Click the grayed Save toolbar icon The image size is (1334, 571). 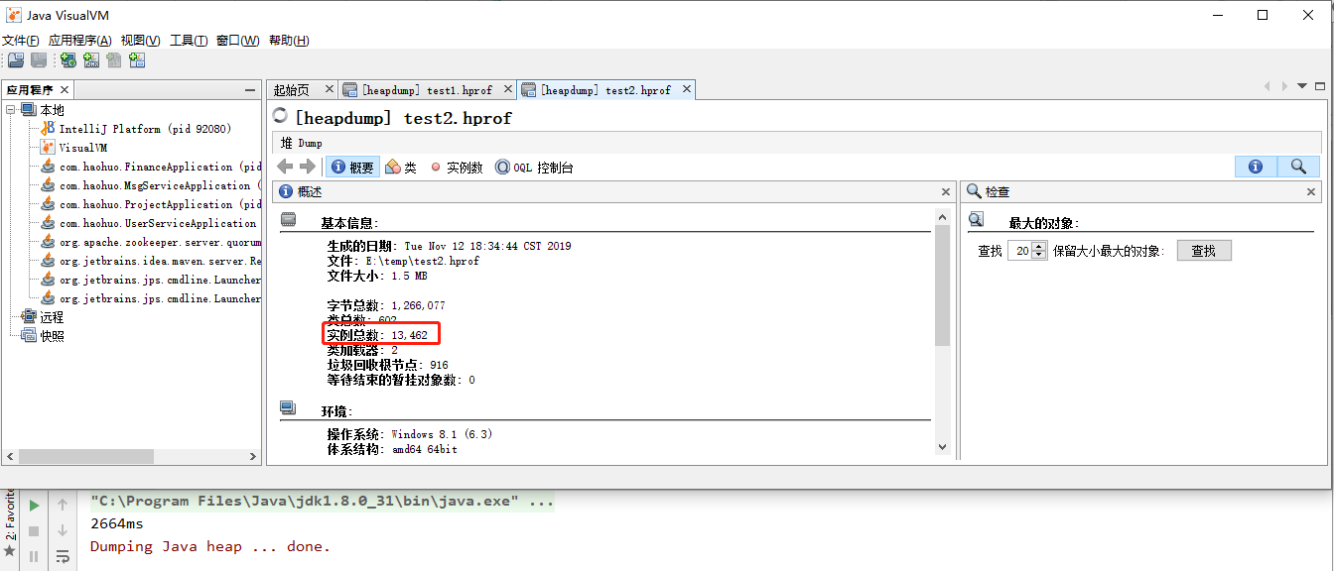[39, 60]
